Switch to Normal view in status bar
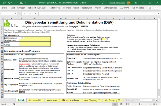Image resolution: width=161 pixels, height=106 pixels. coord(115,104)
